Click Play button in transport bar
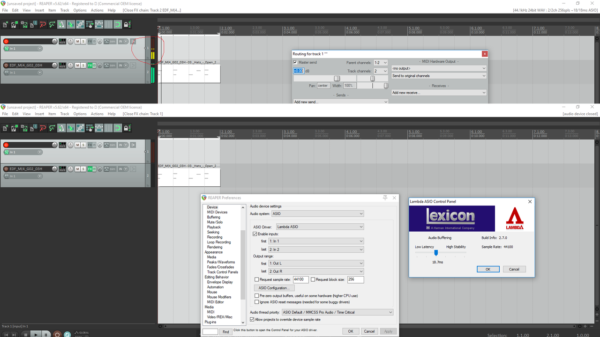The width and height of the screenshot is (600, 337). [36, 334]
